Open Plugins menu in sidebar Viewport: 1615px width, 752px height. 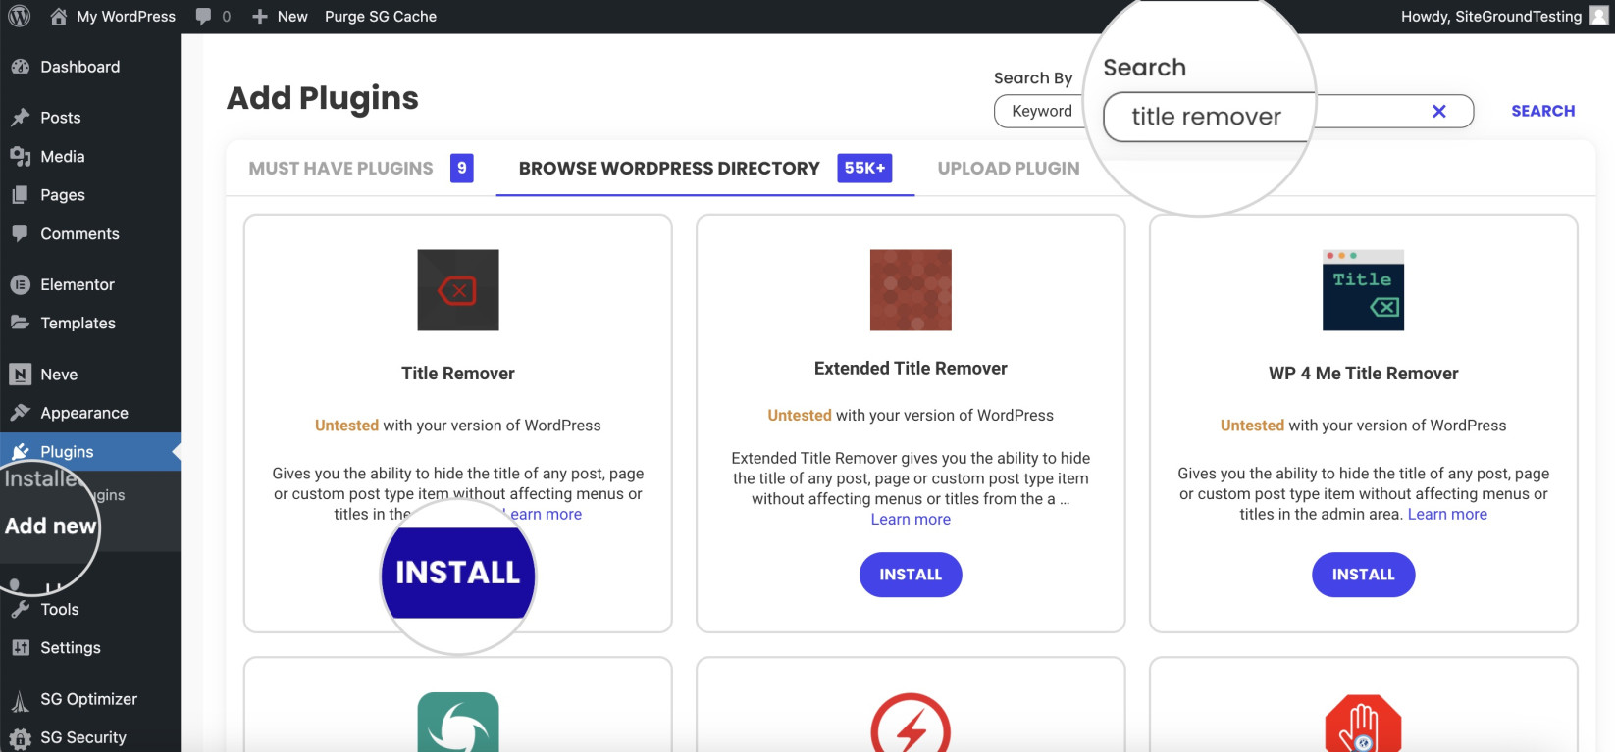click(x=90, y=452)
